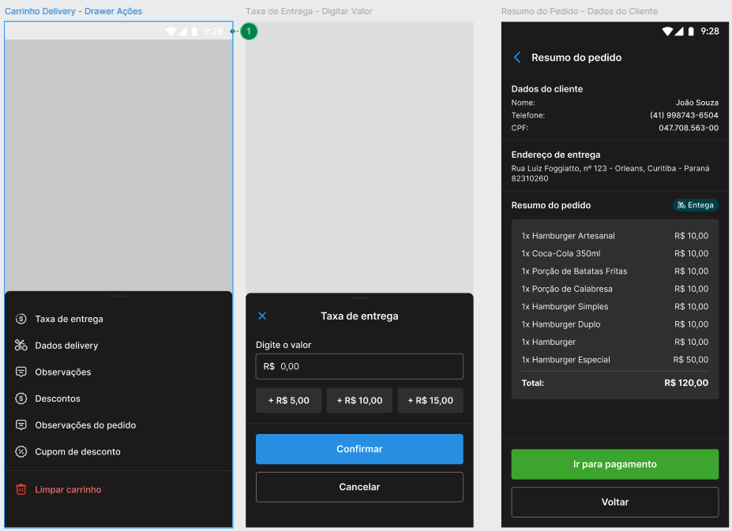
Task: Click the Descontos coin icon
Action: (21, 398)
